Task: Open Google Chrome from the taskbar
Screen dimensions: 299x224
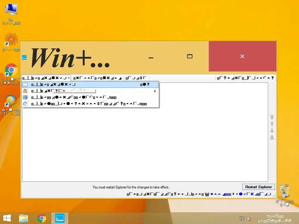Action: point(42,218)
